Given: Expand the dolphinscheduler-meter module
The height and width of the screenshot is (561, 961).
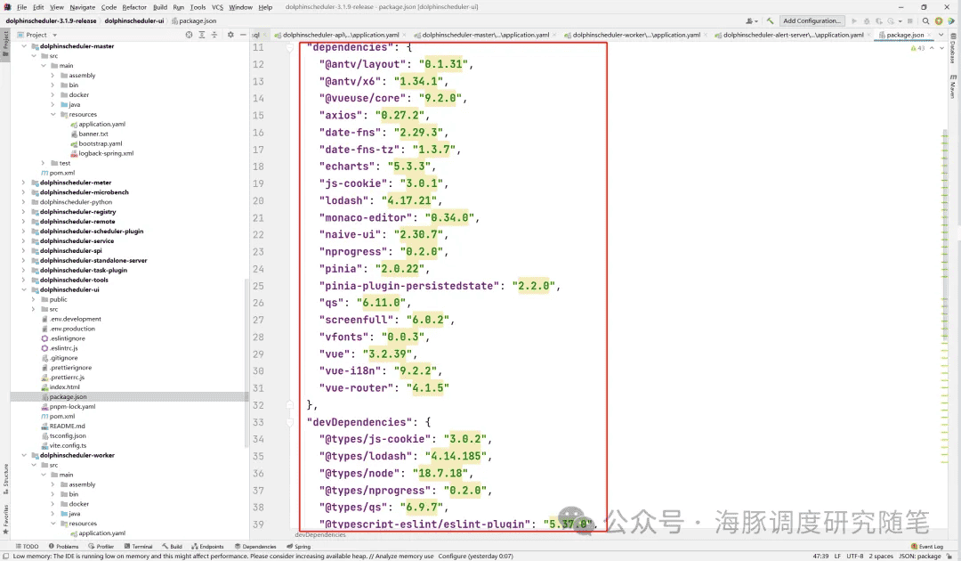Looking at the screenshot, I should 24,183.
